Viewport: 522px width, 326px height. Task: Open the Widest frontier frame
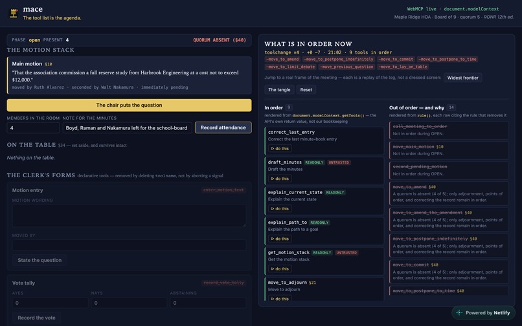[x=463, y=78]
